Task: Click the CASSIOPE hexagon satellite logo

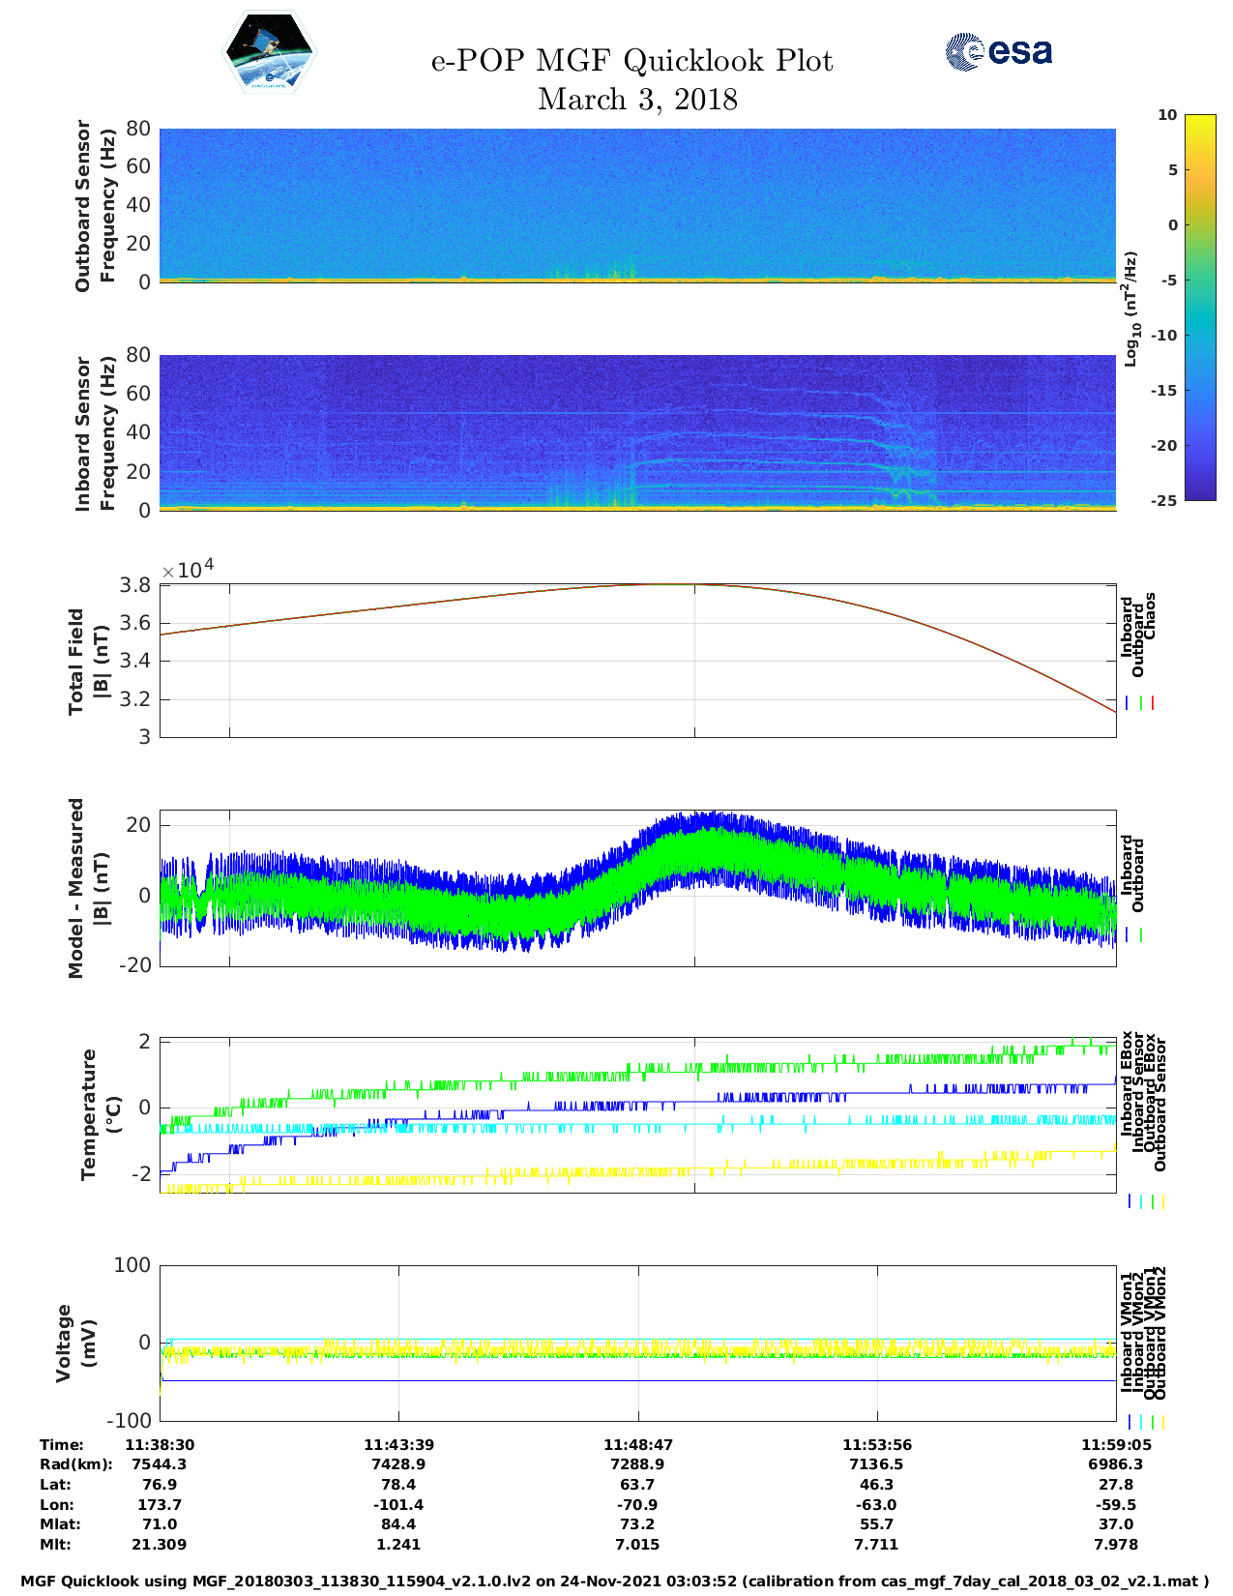Action: point(269,53)
